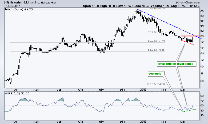Click the Nov label on price chart axis
This screenshot has height=124, width=208.
101,90
